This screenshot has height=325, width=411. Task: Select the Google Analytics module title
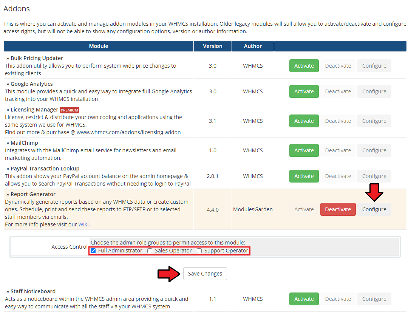(31, 84)
